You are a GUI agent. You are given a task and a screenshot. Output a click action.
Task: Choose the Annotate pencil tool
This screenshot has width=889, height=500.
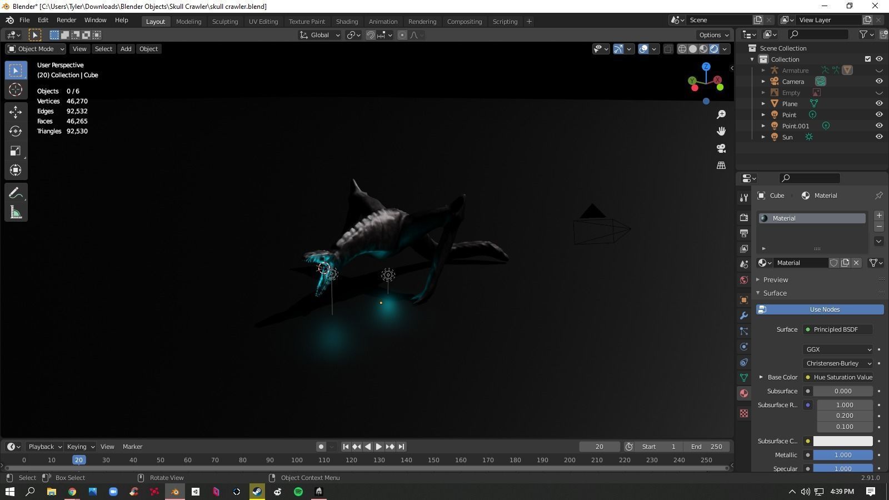point(16,193)
